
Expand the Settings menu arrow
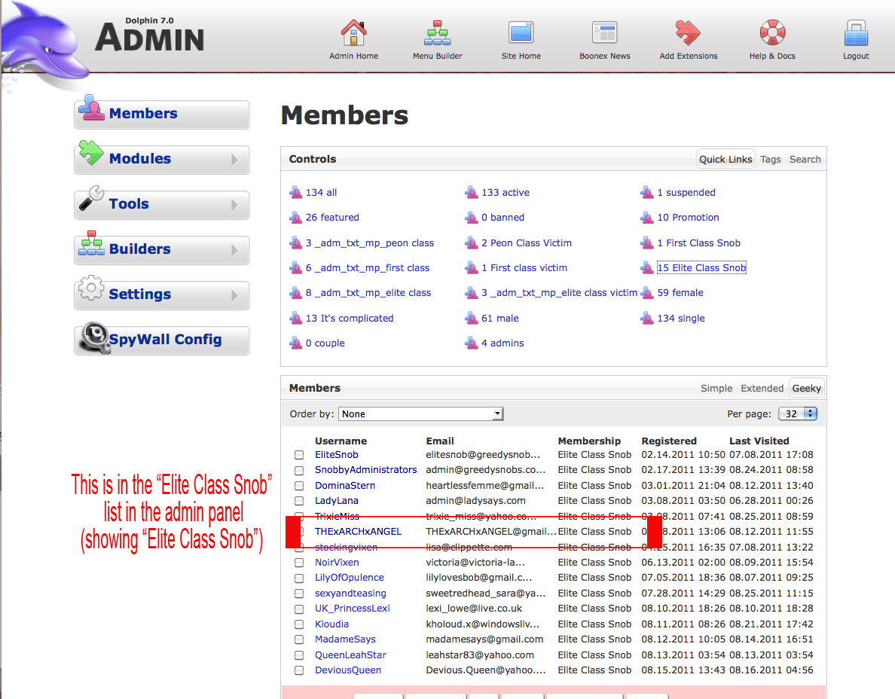point(234,295)
